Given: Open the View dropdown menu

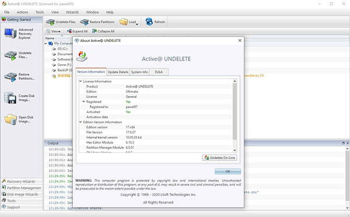Looking at the screenshot, I should 53,32.
